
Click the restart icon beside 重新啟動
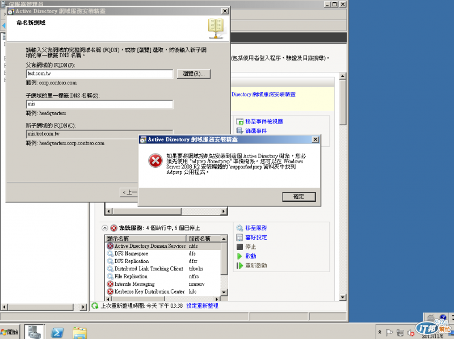(x=239, y=265)
